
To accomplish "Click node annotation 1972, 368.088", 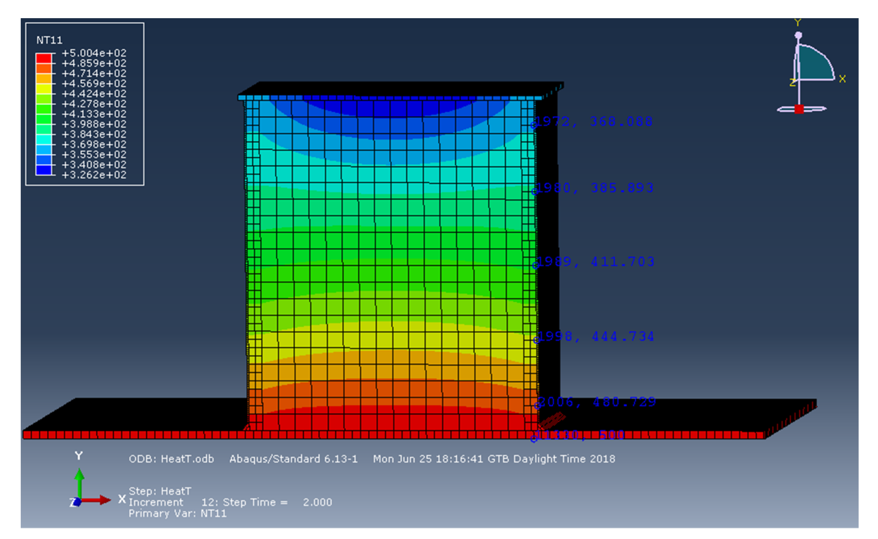I will tap(594, 121).
